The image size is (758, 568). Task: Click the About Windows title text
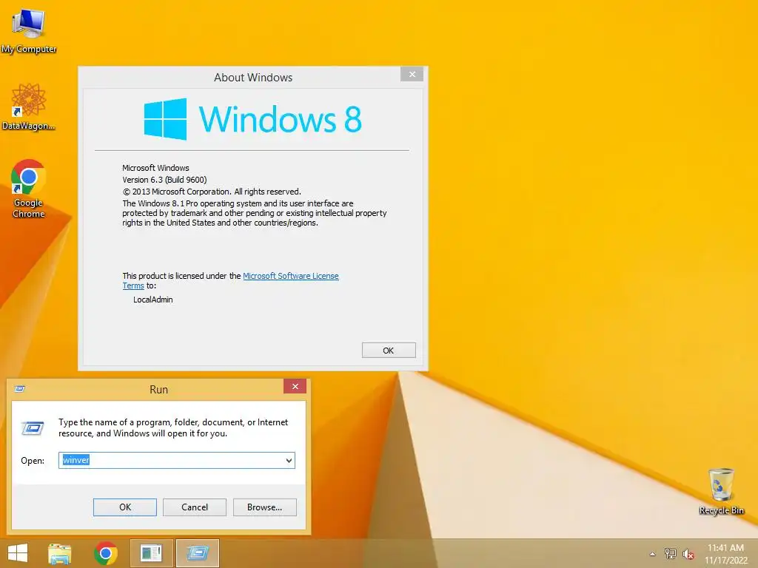253,77
